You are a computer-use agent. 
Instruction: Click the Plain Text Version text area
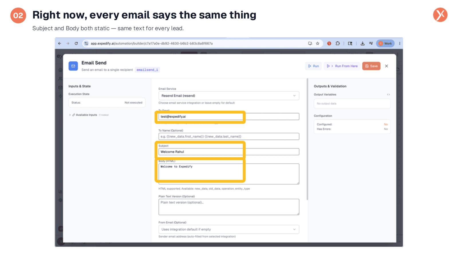(x=229, y=207)
